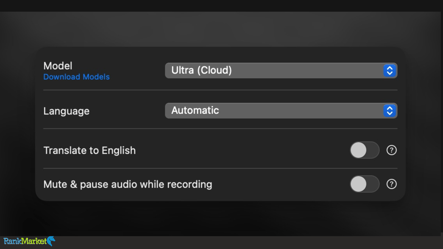Open help for Mute & pause audio
Image resolution: width=443 pixels, height=249 pixels.
point(391,184)
